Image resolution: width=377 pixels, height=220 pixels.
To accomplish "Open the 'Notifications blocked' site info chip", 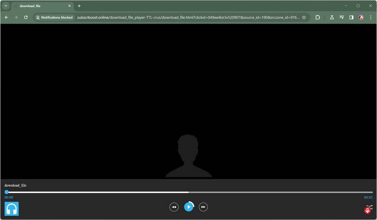I will tap(54, 17).
